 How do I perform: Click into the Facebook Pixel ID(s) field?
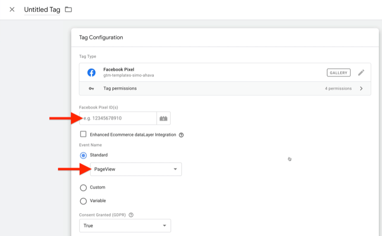(x=118, y=118)
